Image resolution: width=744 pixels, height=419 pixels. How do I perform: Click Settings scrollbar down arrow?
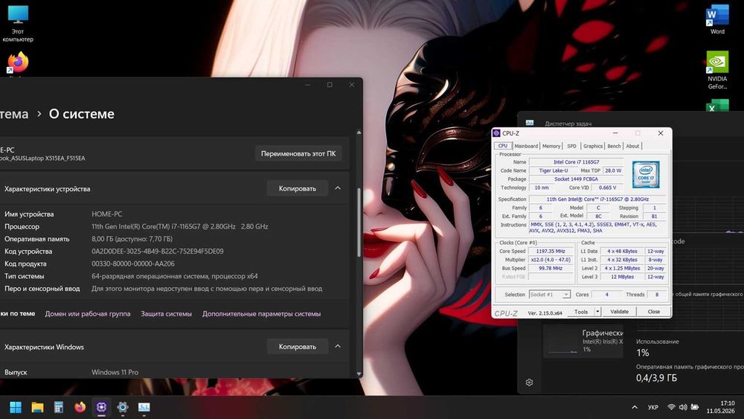click(x=359, y=374)
